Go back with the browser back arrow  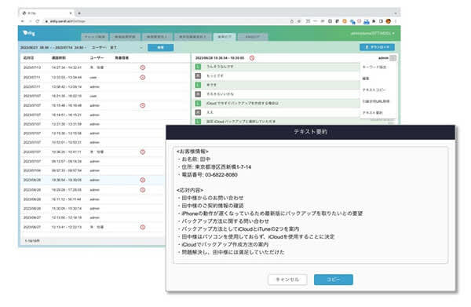[23, 21]
